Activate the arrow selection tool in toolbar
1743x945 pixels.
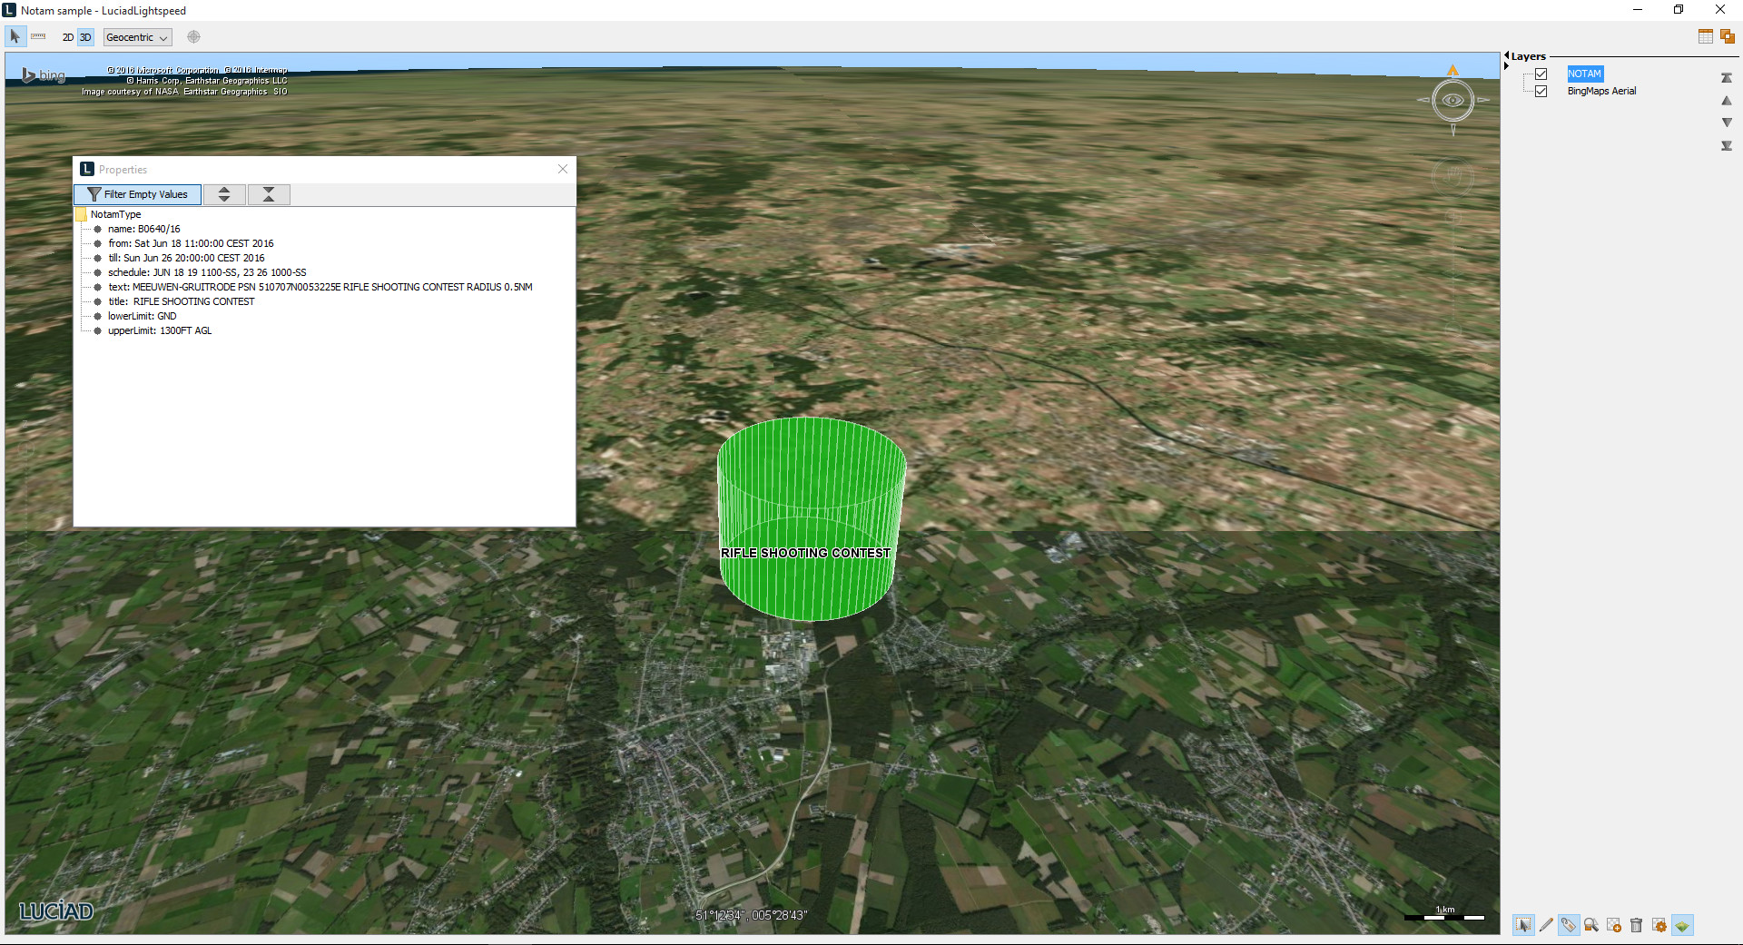click(15, 37)
